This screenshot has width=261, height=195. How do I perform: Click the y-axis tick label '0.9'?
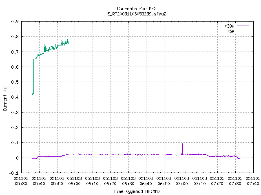15,22
